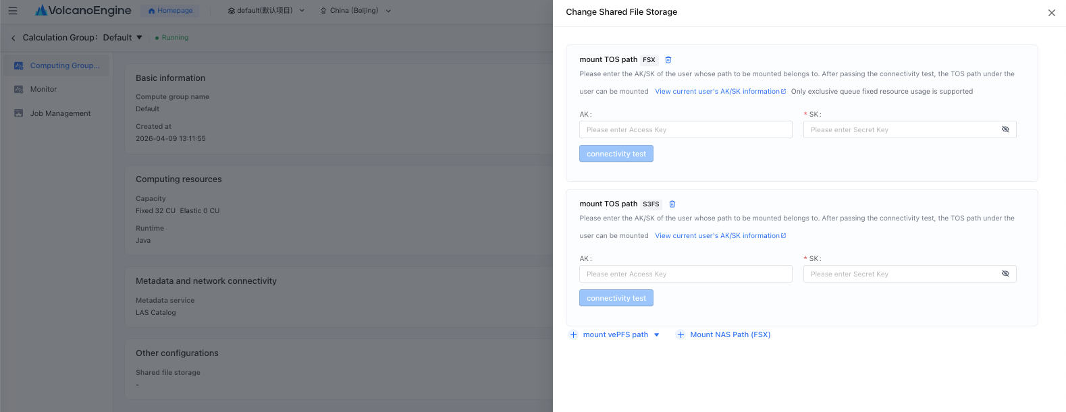
Task: Click plus icon for Mount NAS Path
Action: tap(681, 335)
